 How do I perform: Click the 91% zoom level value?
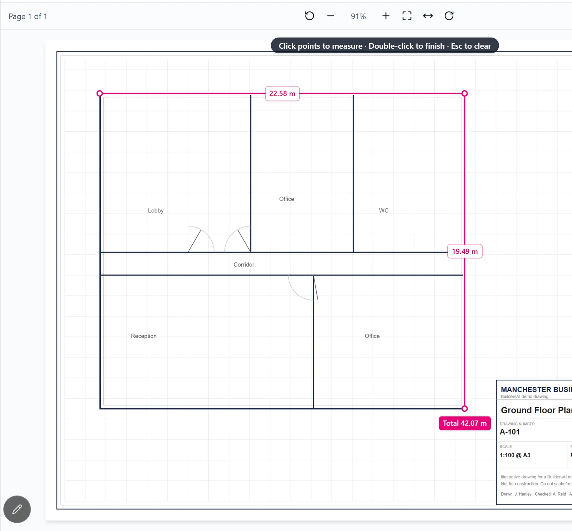[358, 16]
